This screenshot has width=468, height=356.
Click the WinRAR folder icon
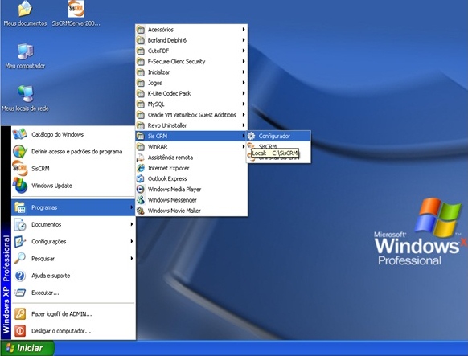[x=141, y=147]
